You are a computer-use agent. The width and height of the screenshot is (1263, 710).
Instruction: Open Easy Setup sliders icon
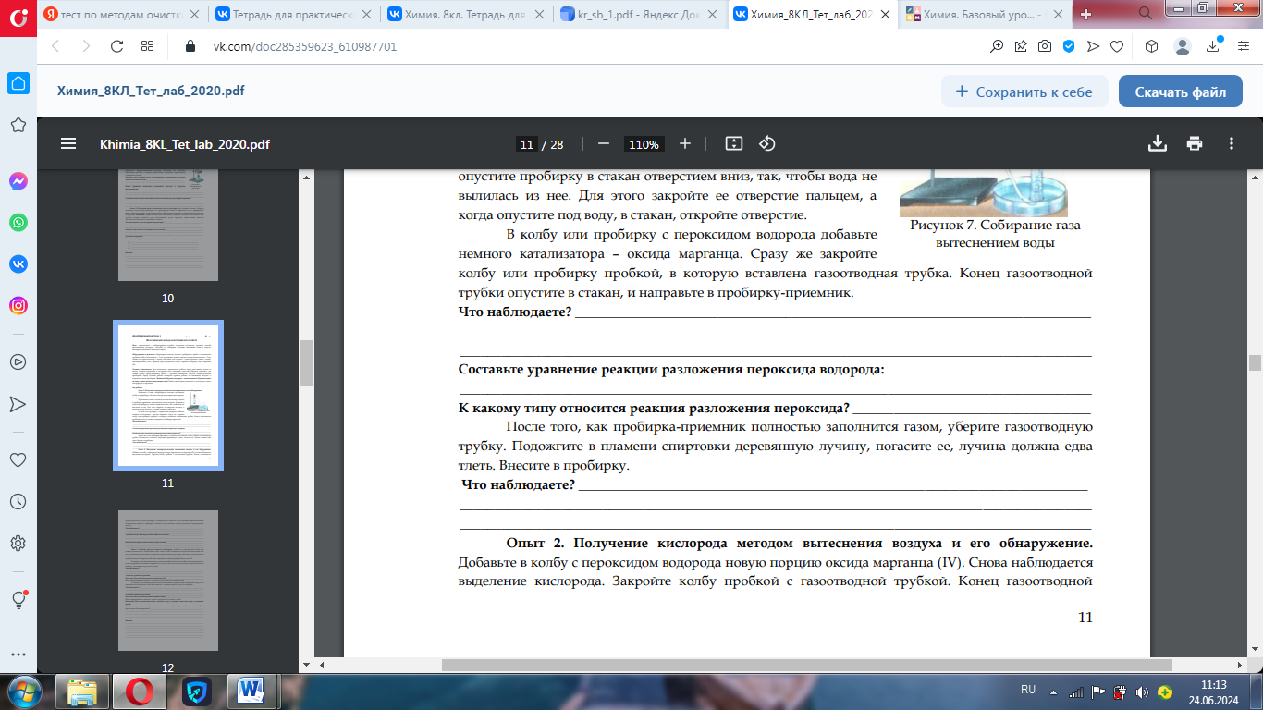tap(1243, 46)
